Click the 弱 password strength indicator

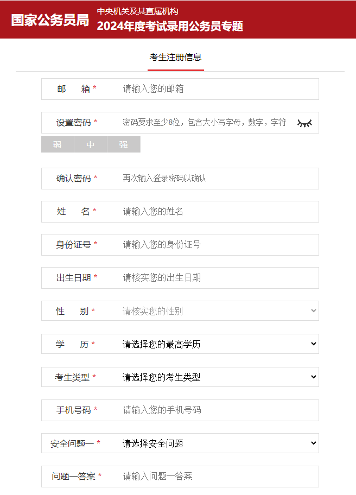[58, 144]
